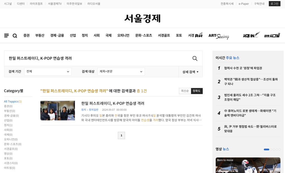285x173 pixels.
Task: Open the 사회 menu
Action: click(97, 35)
